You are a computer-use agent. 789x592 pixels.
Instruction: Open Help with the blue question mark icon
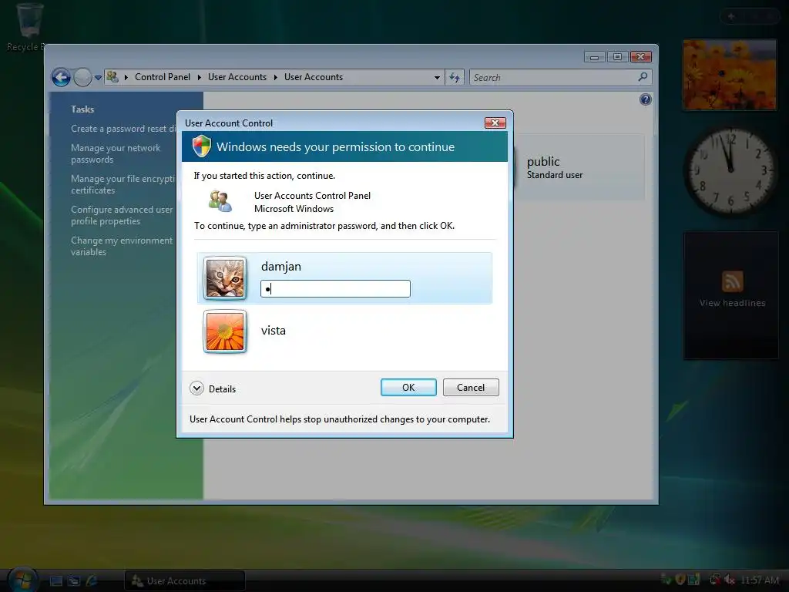pos(645,99)
